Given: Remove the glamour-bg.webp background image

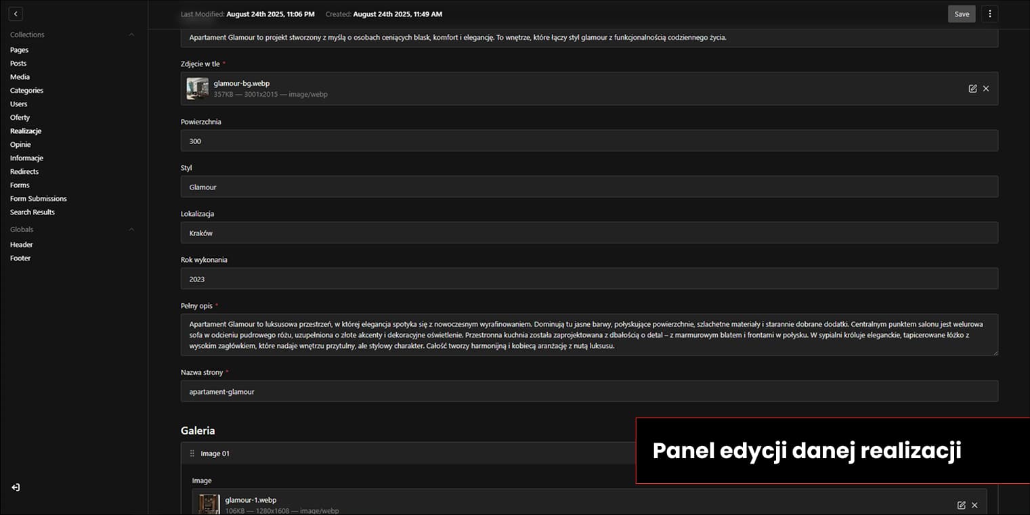Looking at the screenshot, I should coord(986,89).
